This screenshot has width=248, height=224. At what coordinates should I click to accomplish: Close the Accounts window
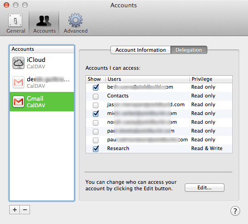click(x=6, y=5)
